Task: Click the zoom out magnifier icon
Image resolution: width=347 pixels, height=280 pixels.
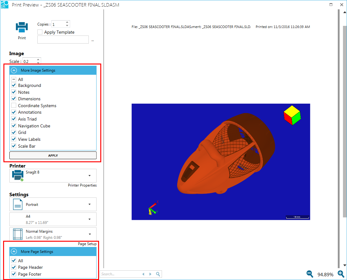Action: [310, 274]
